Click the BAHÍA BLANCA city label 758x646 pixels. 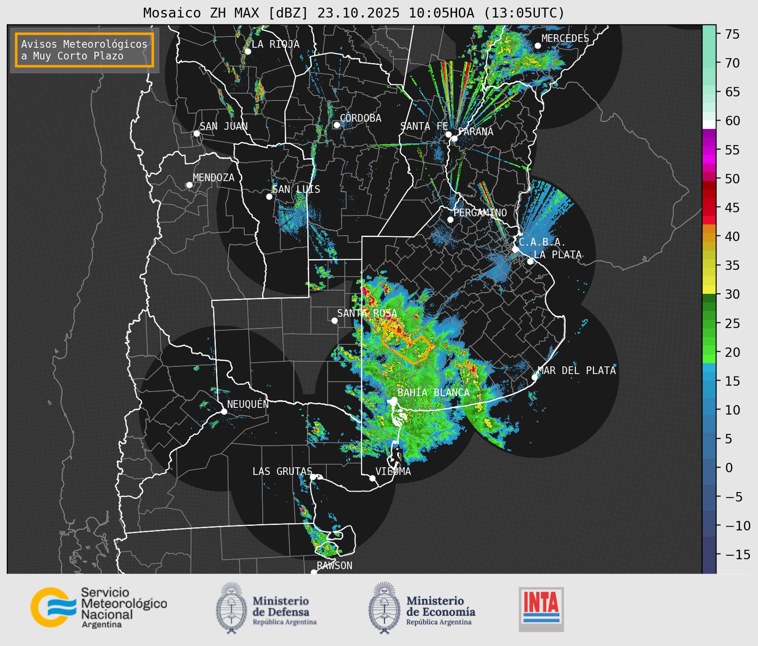434,393
